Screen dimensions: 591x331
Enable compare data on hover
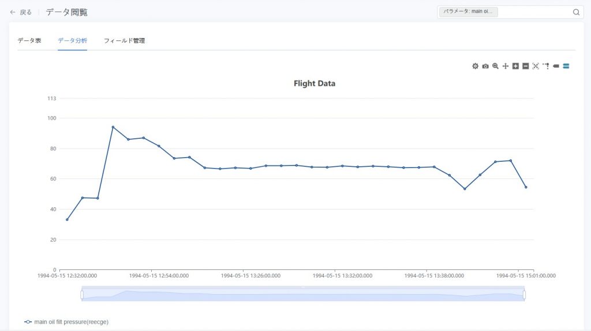(566, 66)
